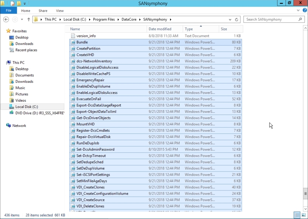This screenshot has height=219, width=308.
Task: Click the New folder quick access icon
Action: 19,3
